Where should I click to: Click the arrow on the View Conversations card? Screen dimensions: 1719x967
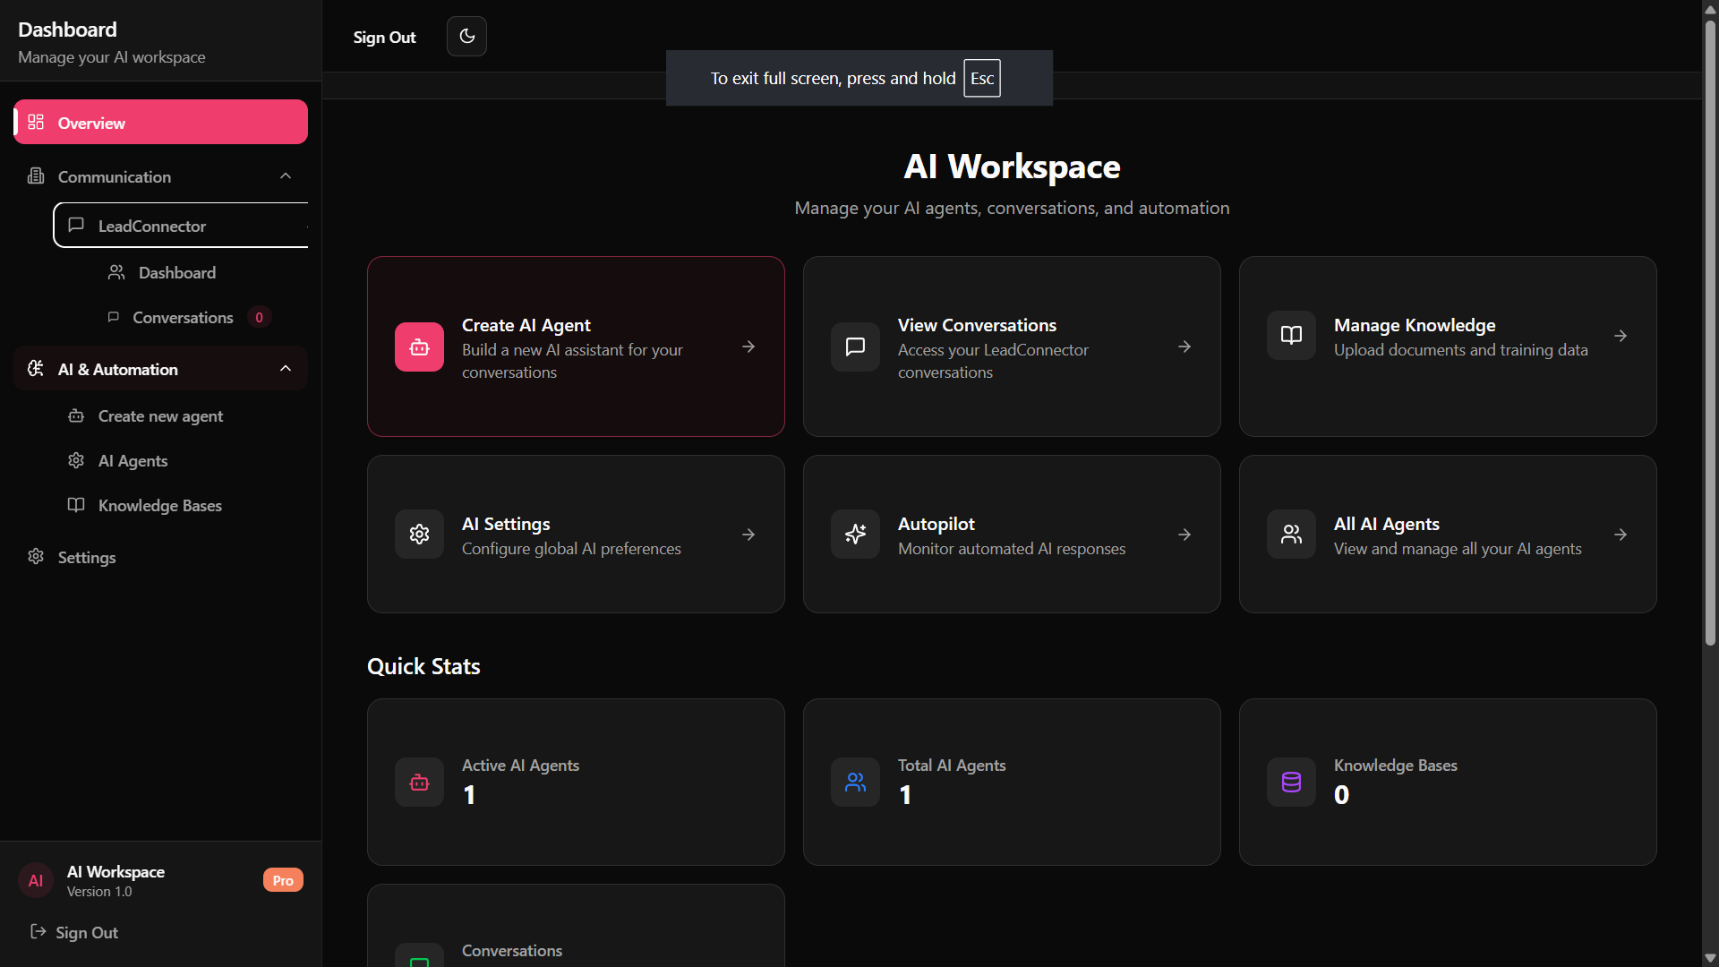1184,347
